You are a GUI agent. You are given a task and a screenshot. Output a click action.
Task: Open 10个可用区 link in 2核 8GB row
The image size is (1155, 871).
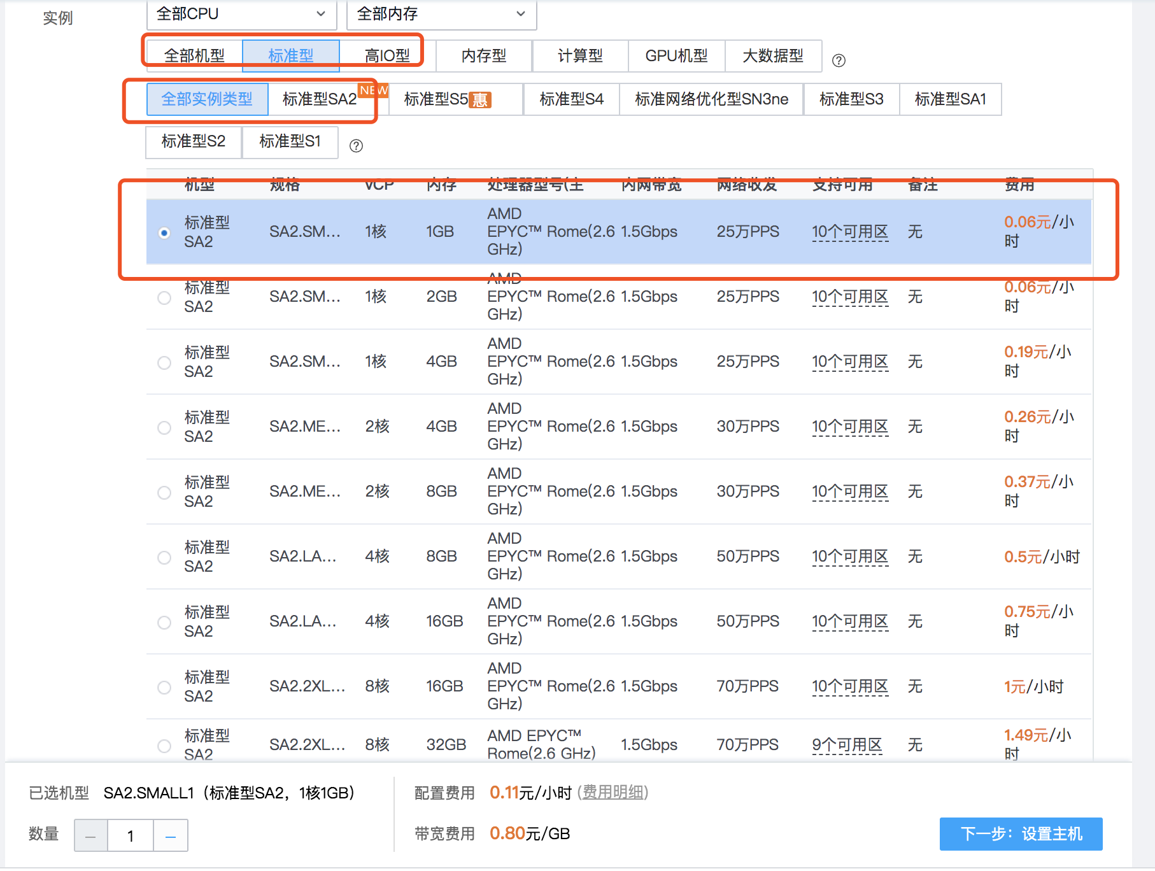[x=850, y=492]
